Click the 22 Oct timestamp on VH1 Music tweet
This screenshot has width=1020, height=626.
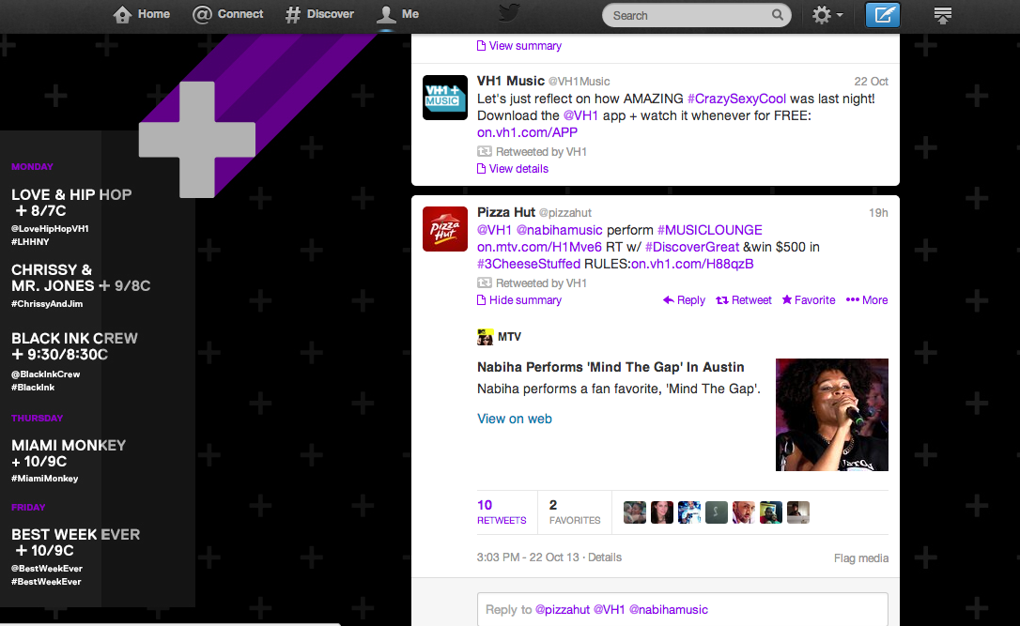point(871,82)
